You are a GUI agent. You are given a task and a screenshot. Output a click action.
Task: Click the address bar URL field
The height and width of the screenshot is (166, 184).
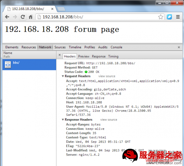98,17
